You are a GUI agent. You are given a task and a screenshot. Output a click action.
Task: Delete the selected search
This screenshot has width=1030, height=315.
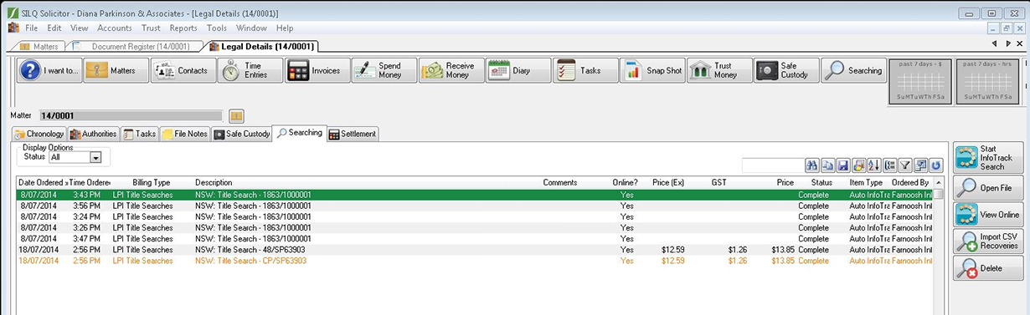pos(989,269)
